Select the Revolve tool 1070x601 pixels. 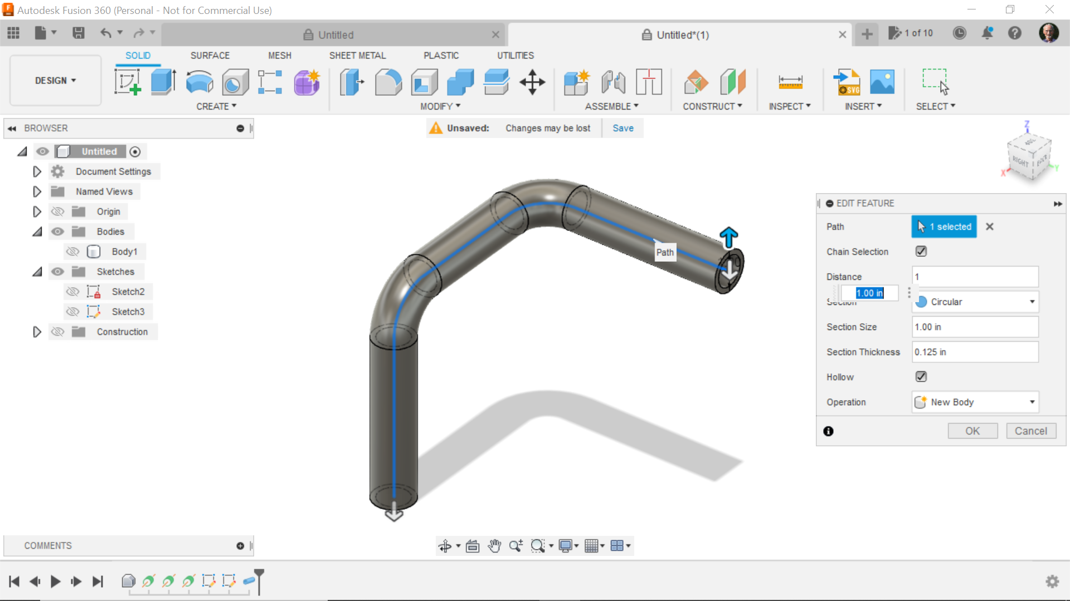200,82
